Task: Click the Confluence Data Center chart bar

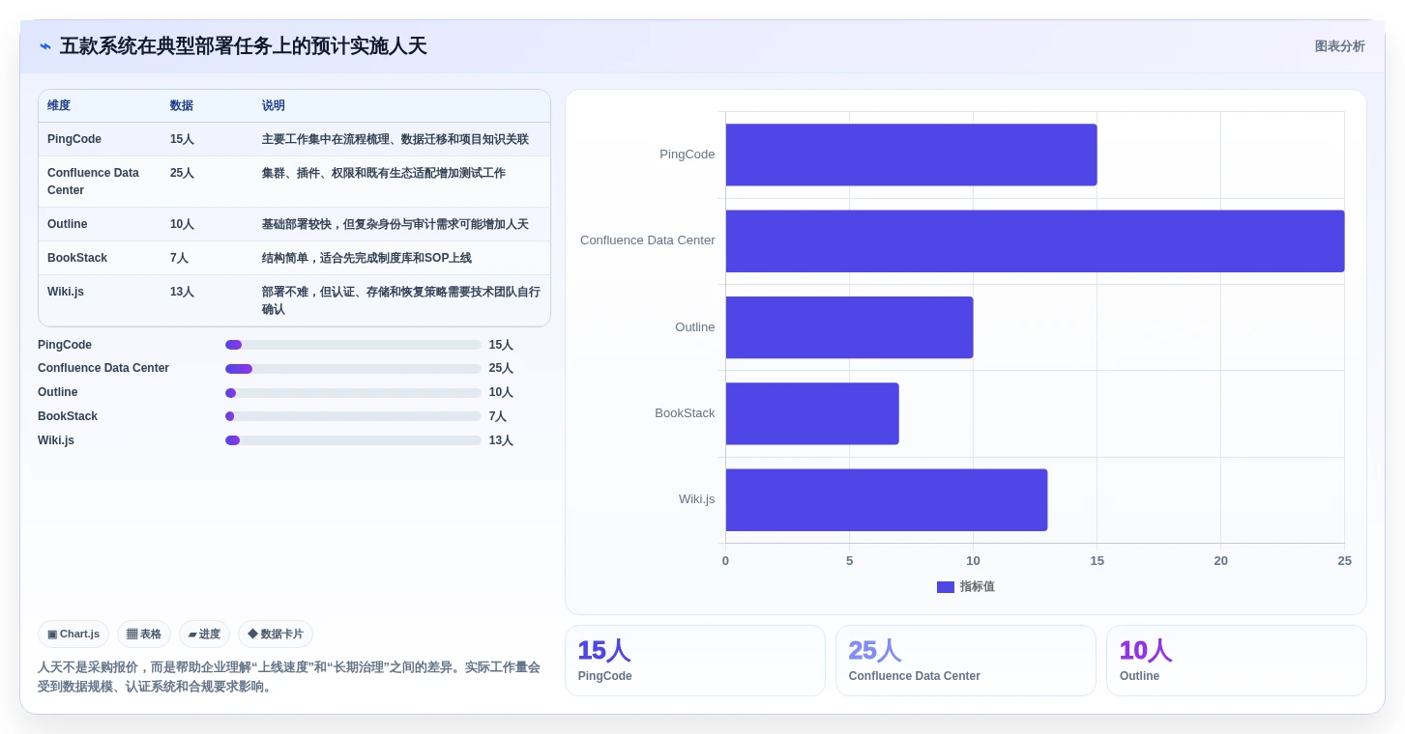Action: [1035, 241]
